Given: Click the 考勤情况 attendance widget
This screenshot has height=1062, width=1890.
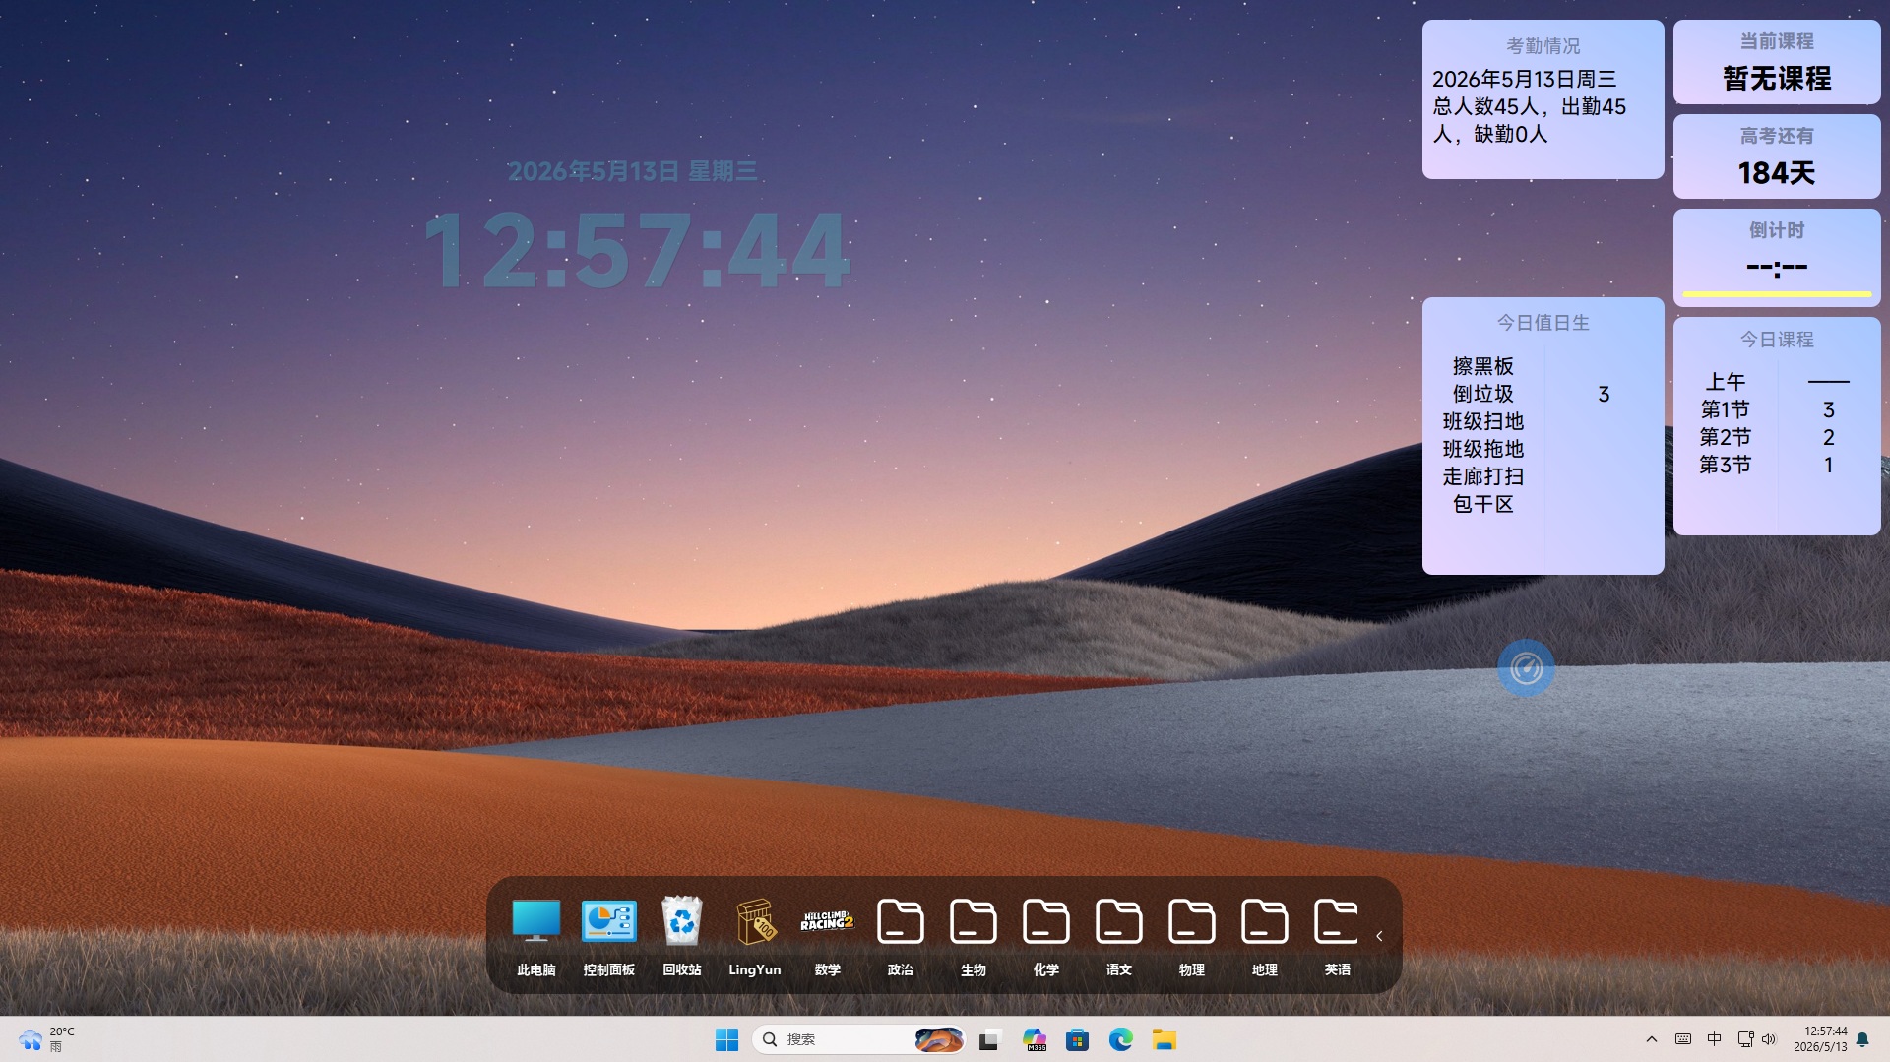Looking at the screenshot, I should 1543,99.
